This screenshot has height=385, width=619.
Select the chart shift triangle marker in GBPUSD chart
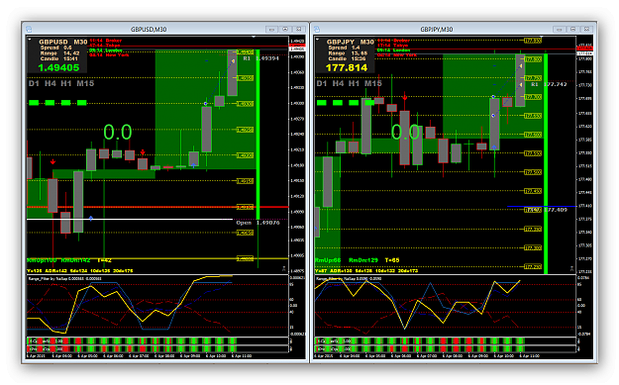pos(254,37)
